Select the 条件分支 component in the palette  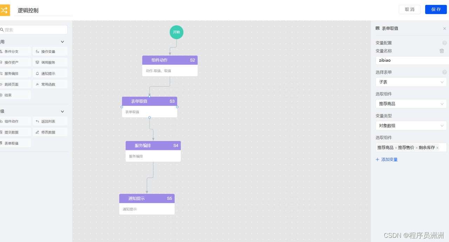pyautogui.click(x=15, y=52)
